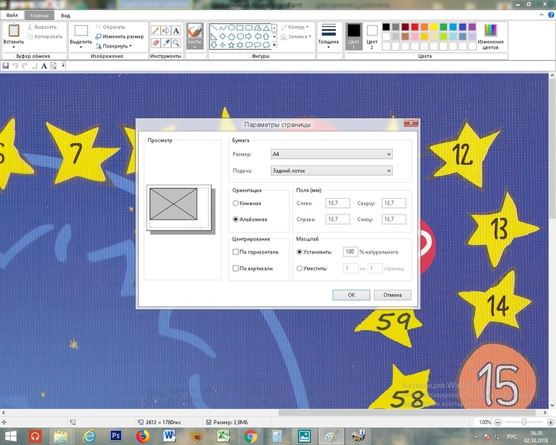The width and height of the screenshot is (556, 445).
Task: Click the Text tool in Инструменты
Action: tap(175, 31)
